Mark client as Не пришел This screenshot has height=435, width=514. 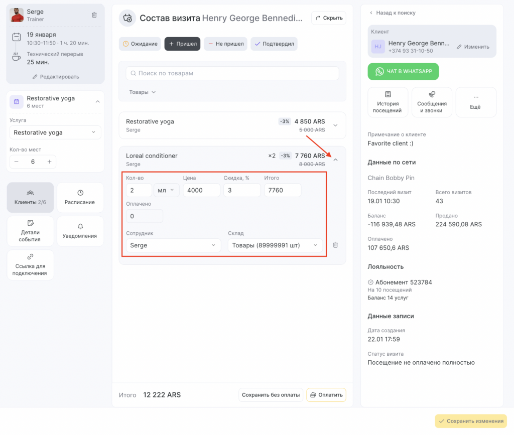pos(225,44)
